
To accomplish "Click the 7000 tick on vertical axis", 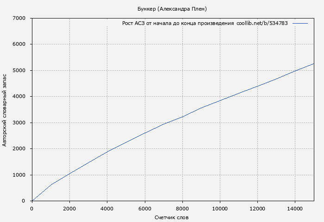I will click(x=21, y=18).
